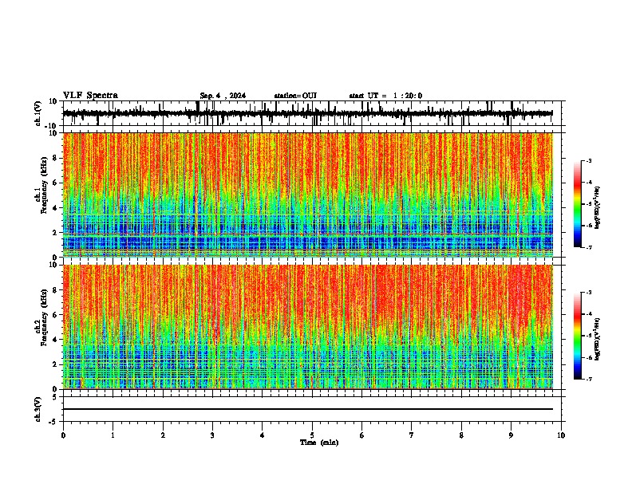Click the flat ch.3 voltage trace line

(x=307, y=409)
